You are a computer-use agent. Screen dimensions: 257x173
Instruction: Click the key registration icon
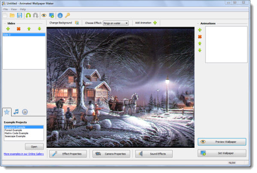67,15
